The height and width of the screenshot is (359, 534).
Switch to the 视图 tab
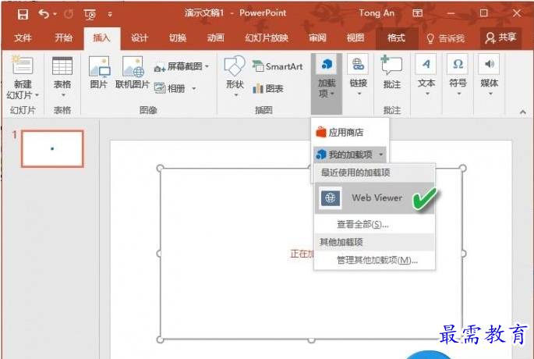[x=355, y=37]
